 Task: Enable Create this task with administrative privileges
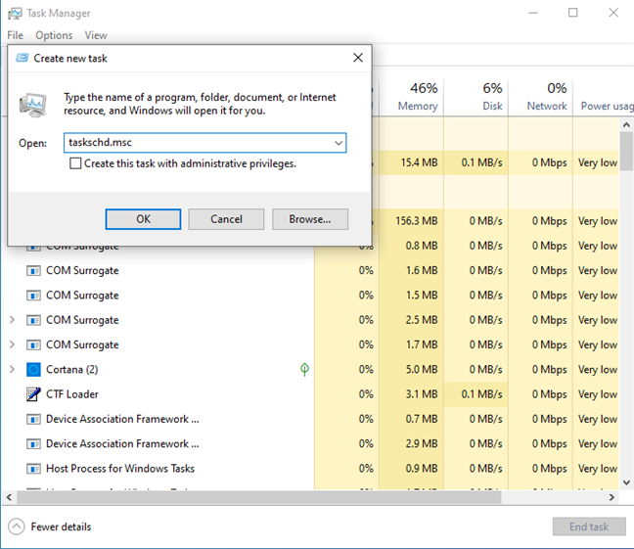75,163
